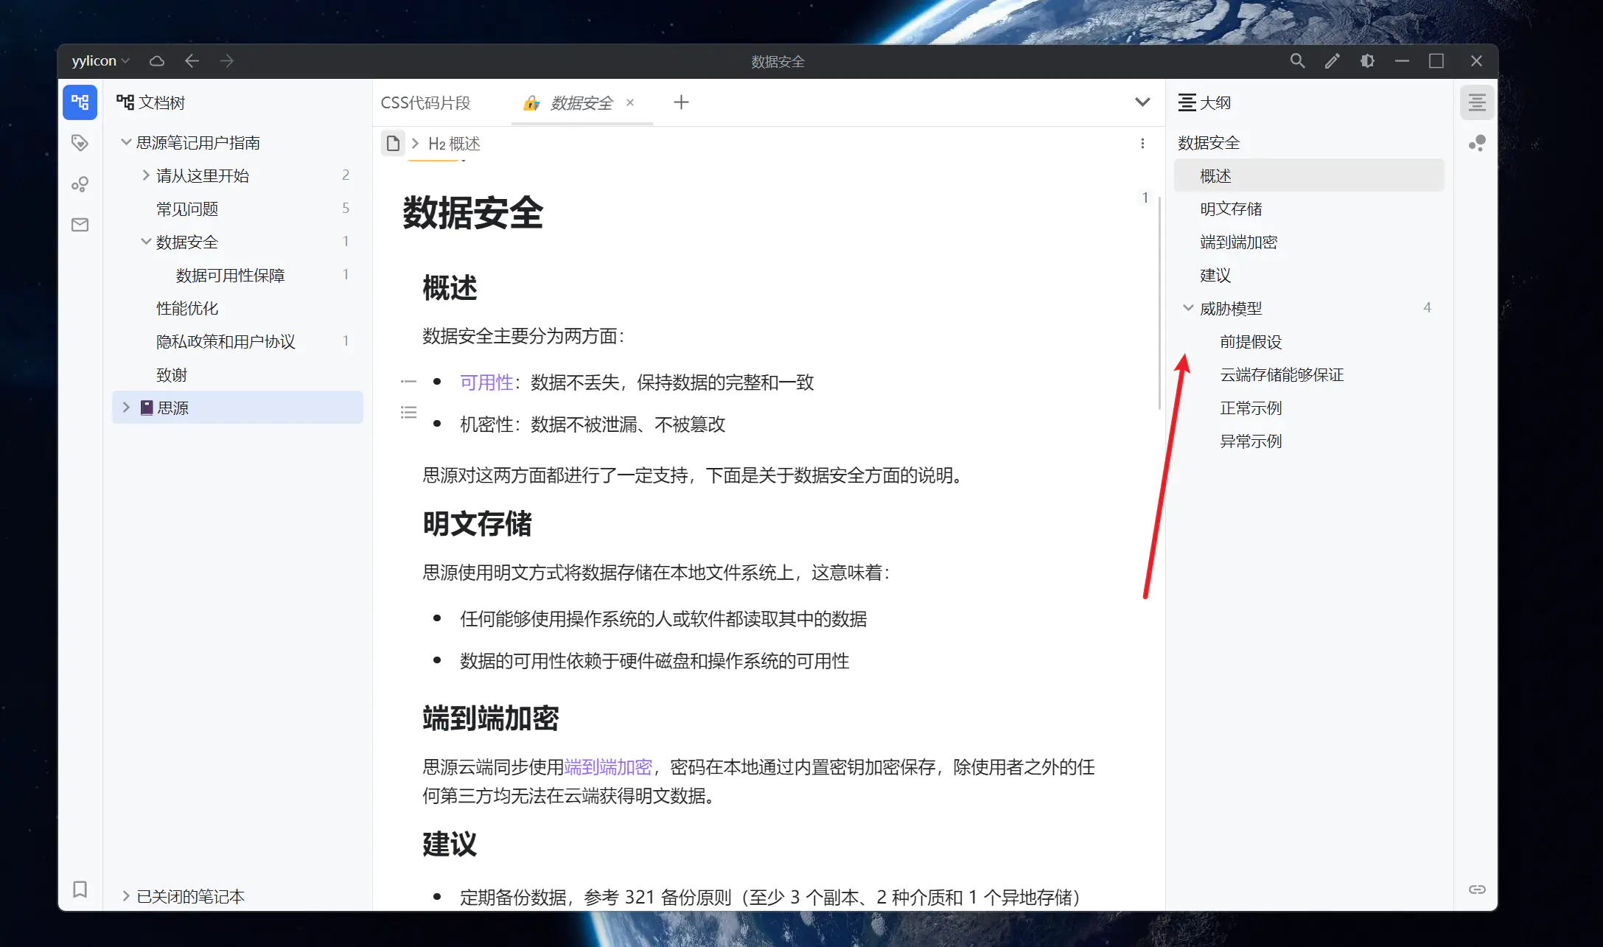Open the file tree panel icon
Screen dimensions: 1603x947
coord(80,102)
